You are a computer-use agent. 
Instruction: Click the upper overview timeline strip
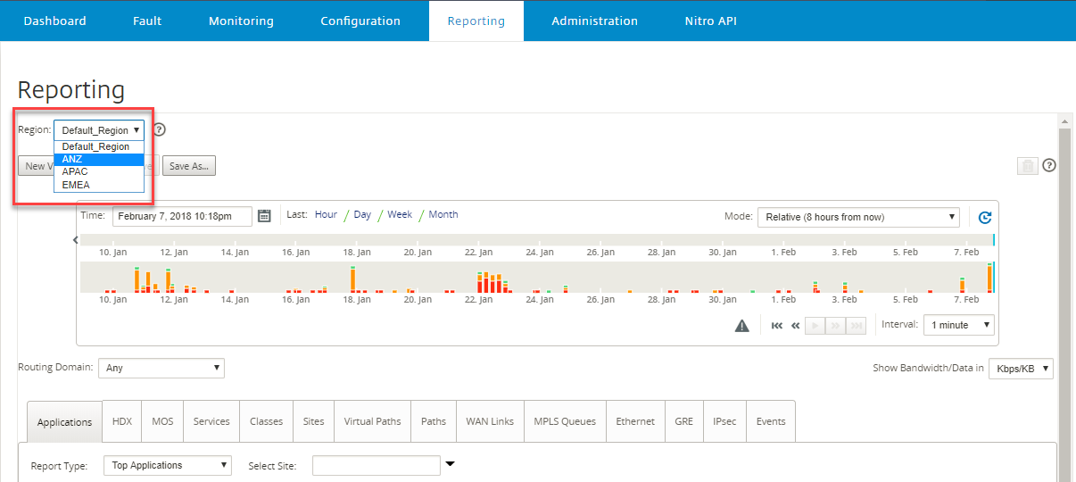pyautogui.click(x=536, y=239)
